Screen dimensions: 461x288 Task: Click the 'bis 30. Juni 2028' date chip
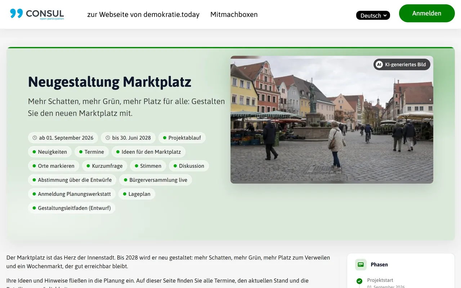click(x=128, y=138)
